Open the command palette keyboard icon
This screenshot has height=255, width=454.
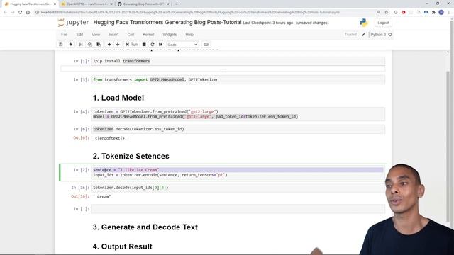(x=206, y=45)
